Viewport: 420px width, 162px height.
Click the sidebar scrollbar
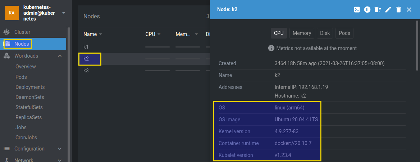point(69,94)
